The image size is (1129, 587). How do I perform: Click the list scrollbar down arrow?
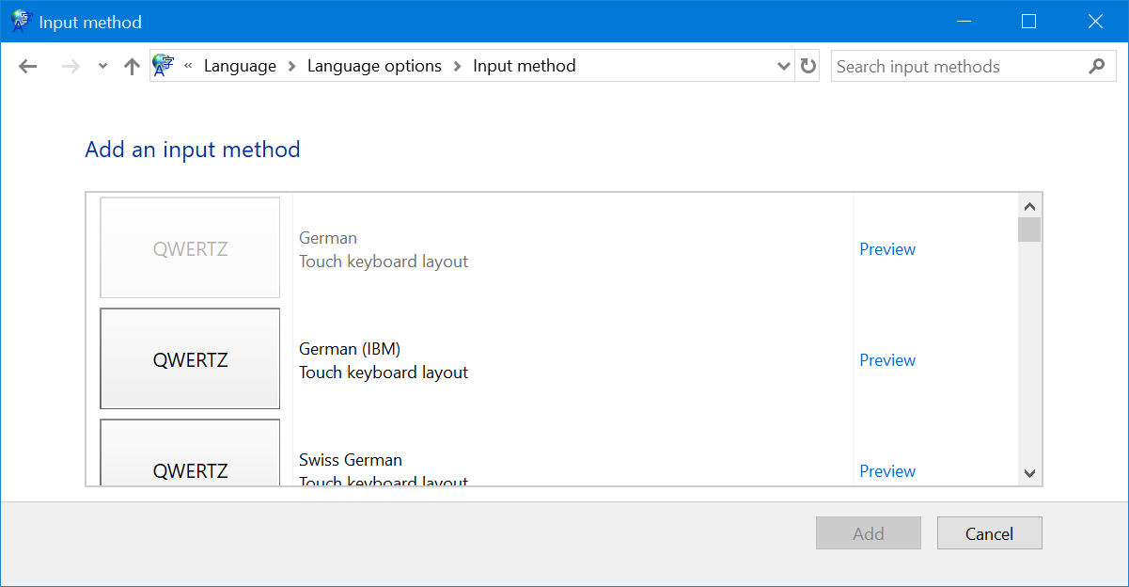1029,473
